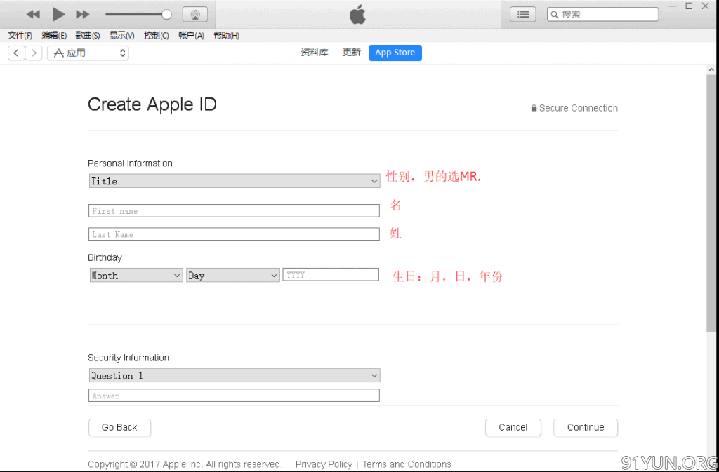This screenshot has height=472, width=719.
Task: Open the 应用 media type dropdown
Action: pyautogui.click(x=88, y=53)
